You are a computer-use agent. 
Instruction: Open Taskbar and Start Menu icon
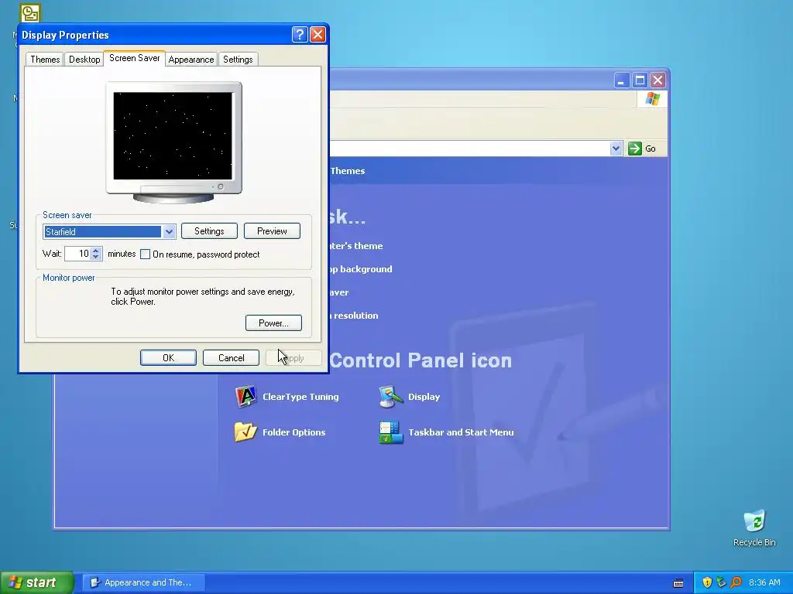(391, 432)
